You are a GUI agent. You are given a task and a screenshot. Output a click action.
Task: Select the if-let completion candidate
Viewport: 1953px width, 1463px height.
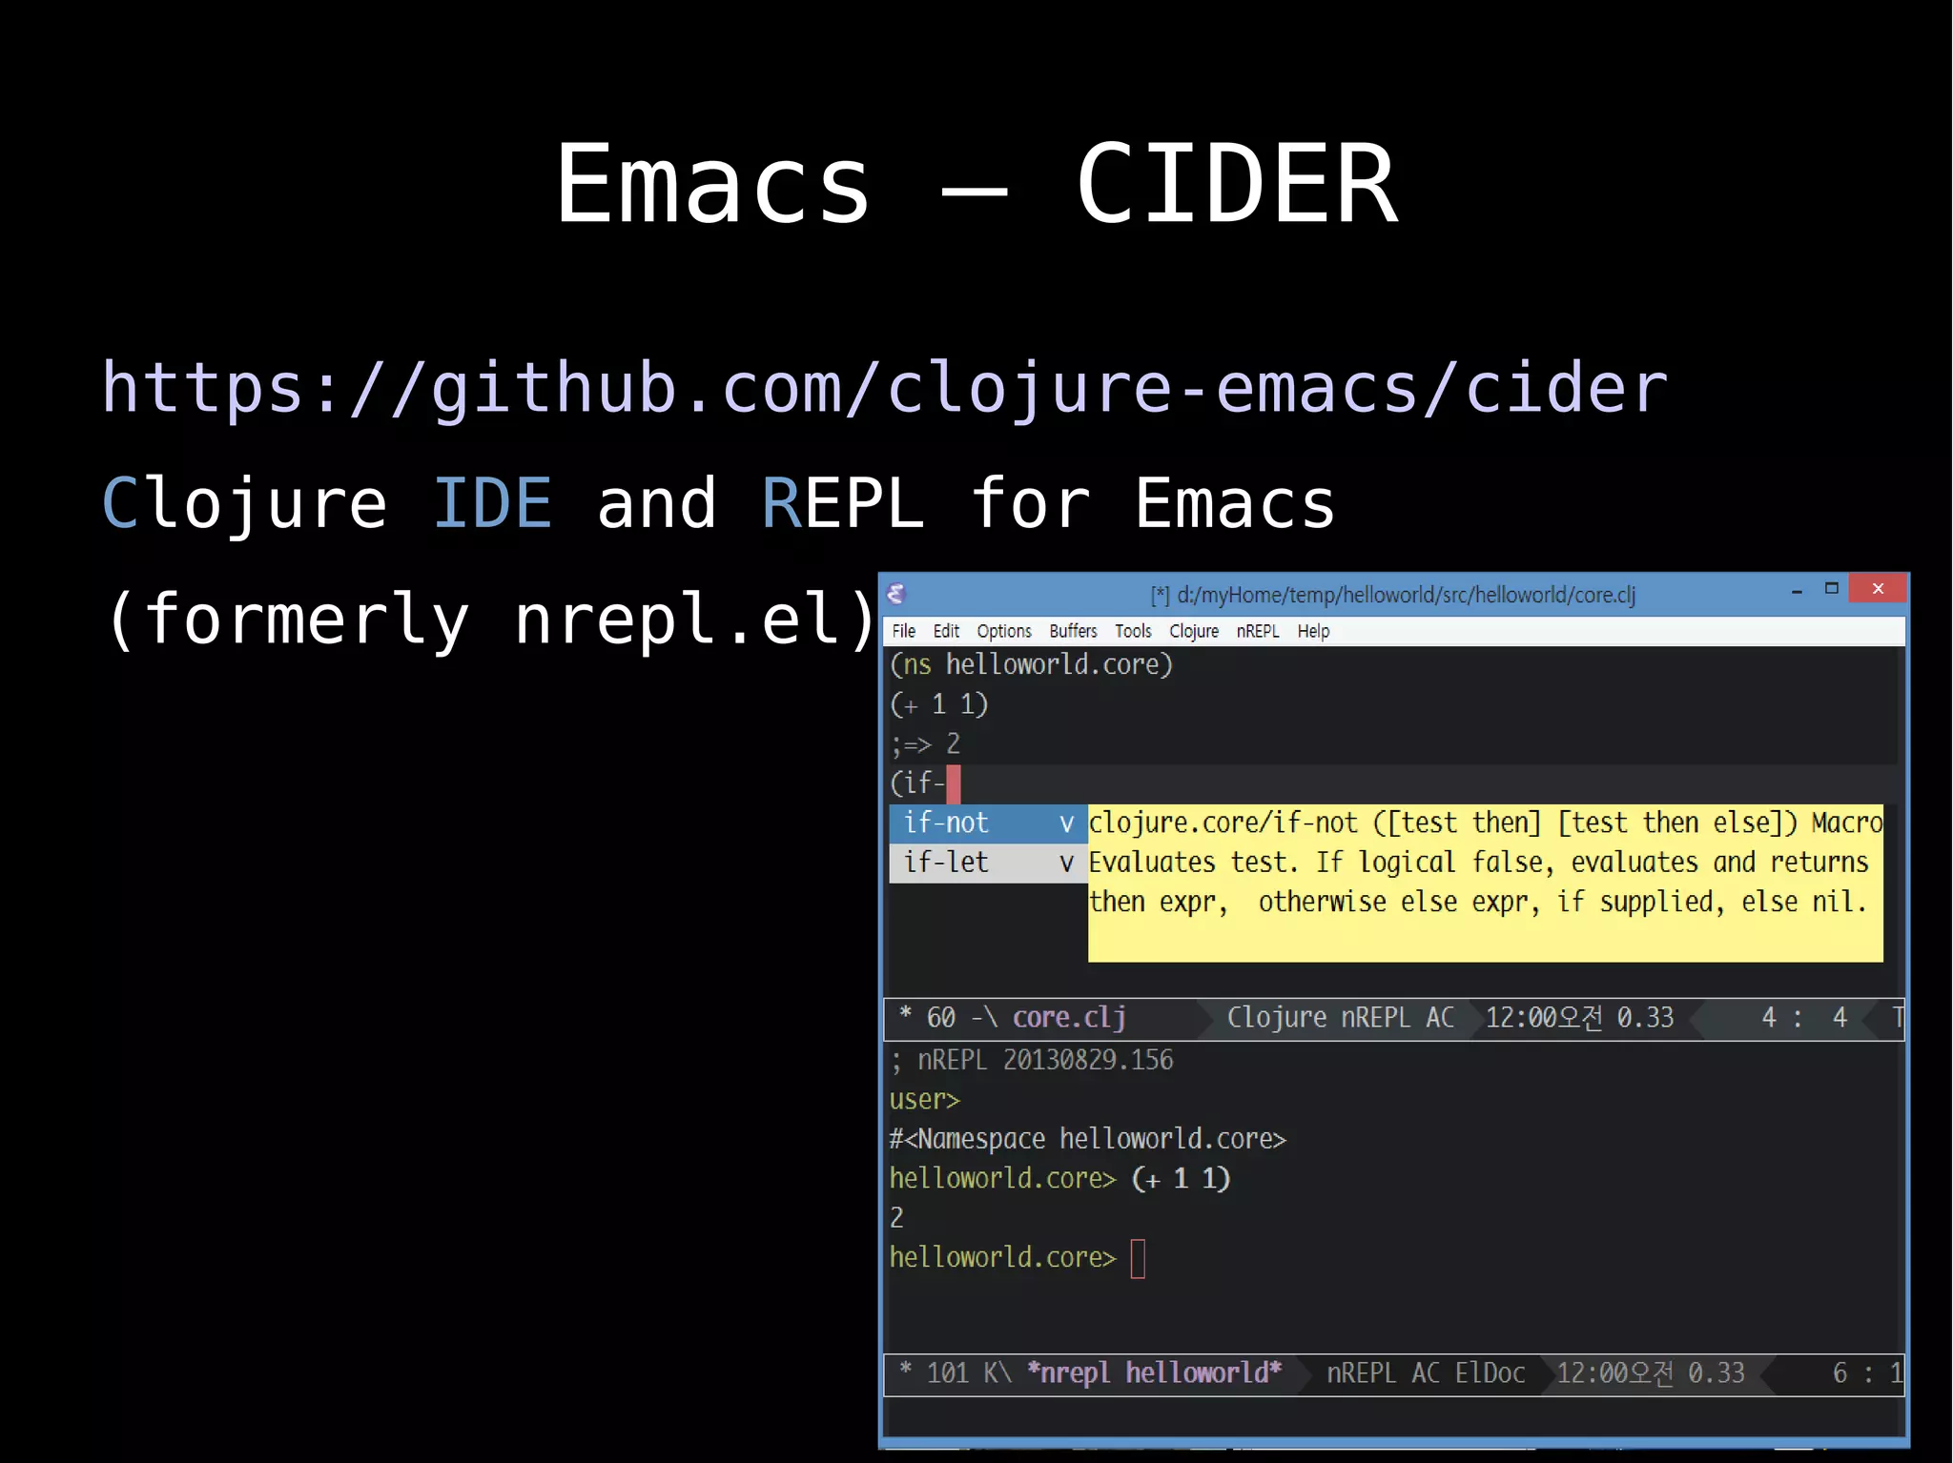988,863
